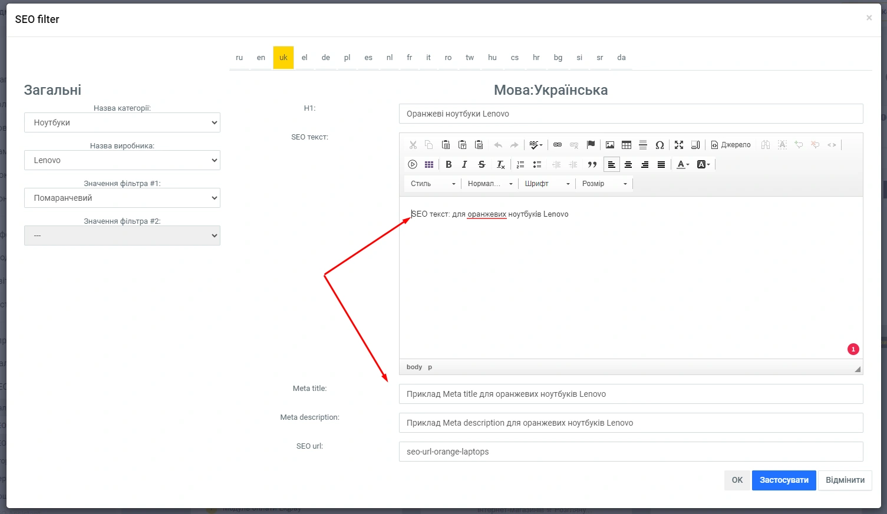Toggle strikethrough formatting

click(482, 165)
